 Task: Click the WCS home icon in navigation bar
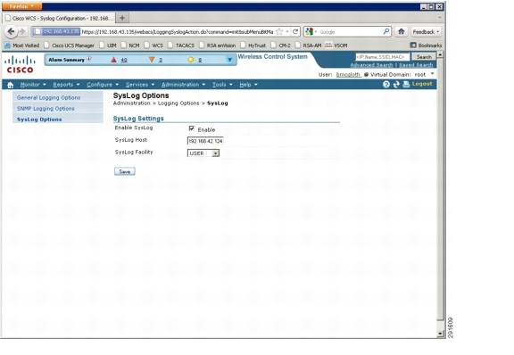(x=11, y=85)
